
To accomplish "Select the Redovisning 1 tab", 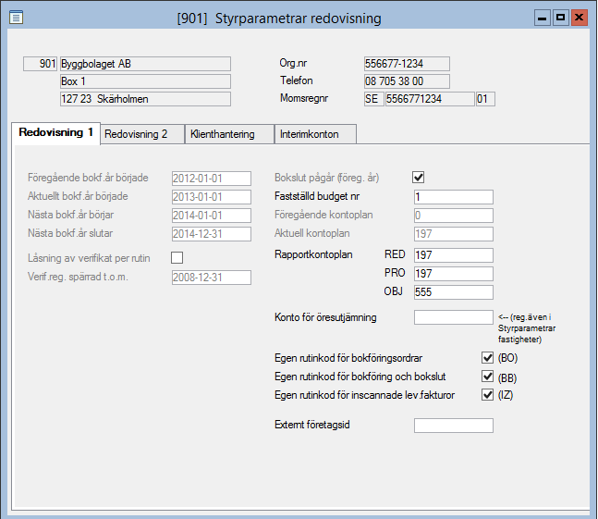I will tap(56, 133).
